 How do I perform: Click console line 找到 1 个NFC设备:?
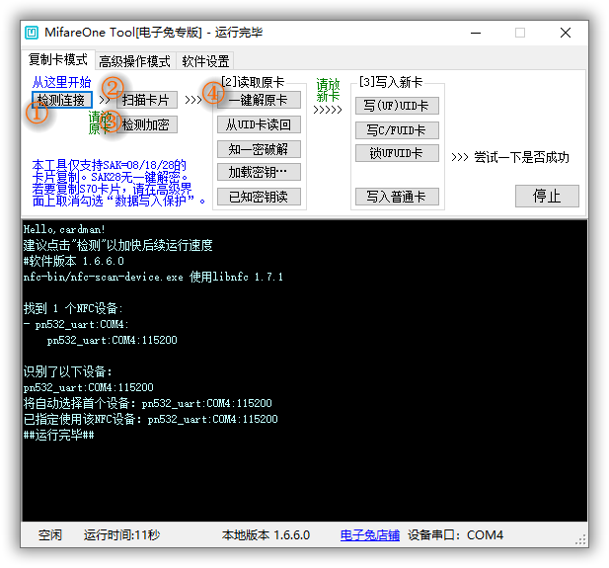click(x=73, y=308)
